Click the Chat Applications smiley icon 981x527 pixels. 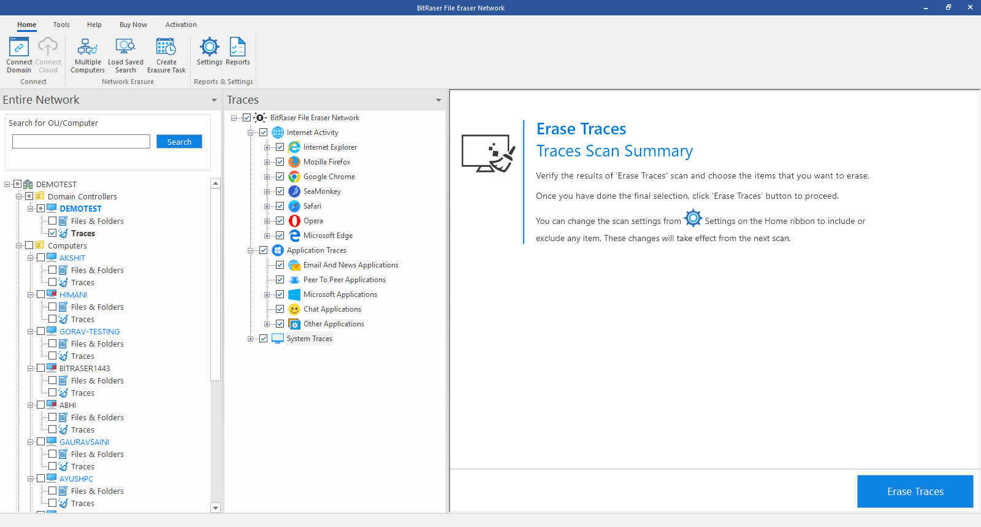(294, 309)
